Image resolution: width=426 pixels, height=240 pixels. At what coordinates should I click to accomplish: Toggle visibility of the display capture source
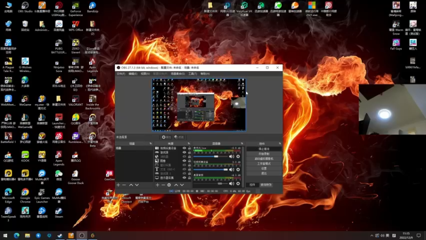[184, 178]
